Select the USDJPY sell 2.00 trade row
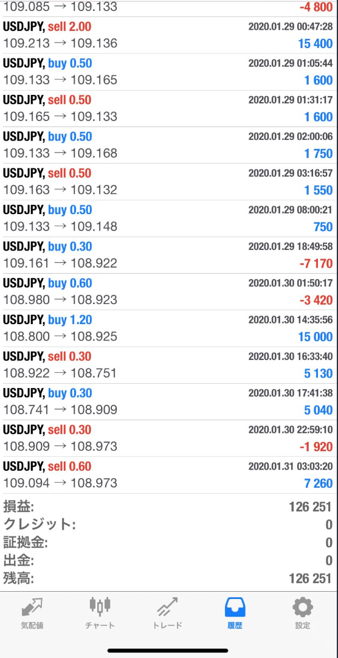Image resolution: width=338 pixels, height=658 pixels. click(169, 35)
